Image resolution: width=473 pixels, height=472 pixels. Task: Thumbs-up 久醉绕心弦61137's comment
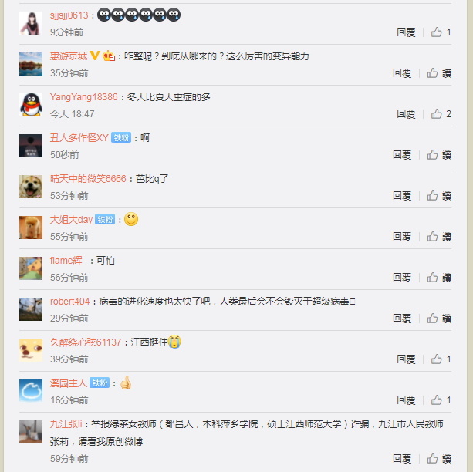pyautogui.click(x=441, y=359)
